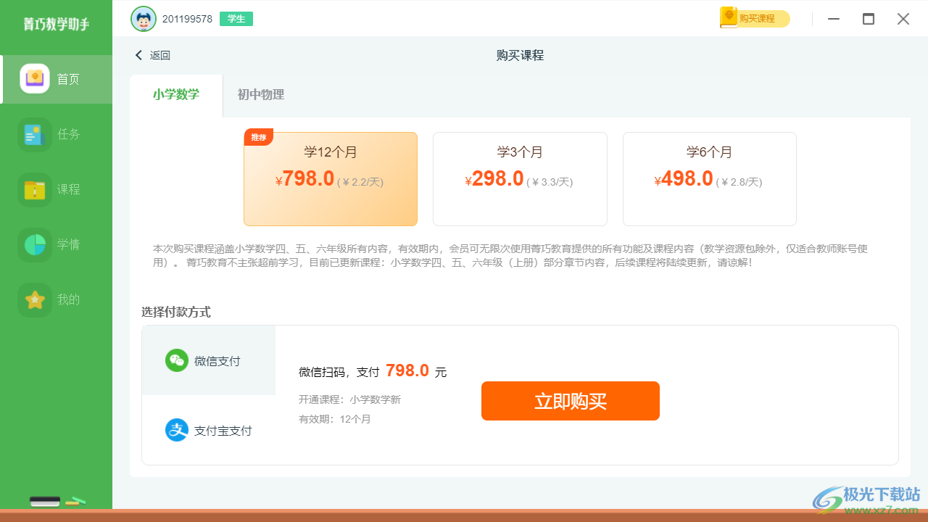Open the 首页 home sidebar icon
Image resolution: width=928 pixels, height=522 pixels.
(x=35, y=79)
